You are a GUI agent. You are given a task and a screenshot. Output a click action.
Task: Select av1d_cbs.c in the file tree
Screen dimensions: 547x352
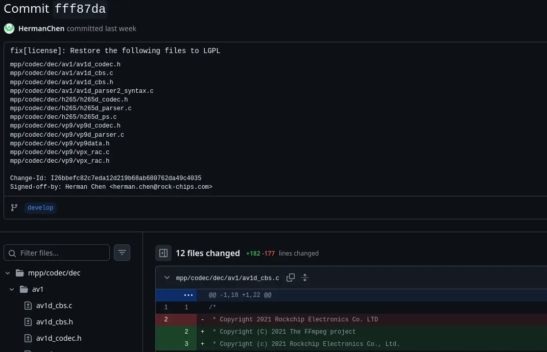tap(54, 306)
